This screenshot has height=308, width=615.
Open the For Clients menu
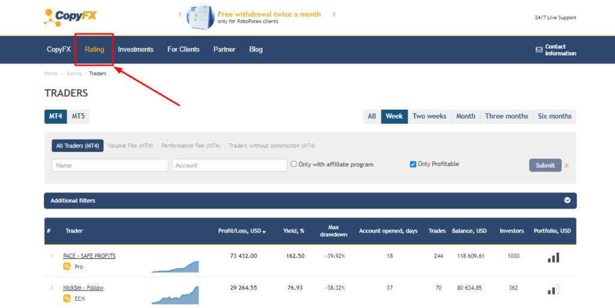(183, 50)
